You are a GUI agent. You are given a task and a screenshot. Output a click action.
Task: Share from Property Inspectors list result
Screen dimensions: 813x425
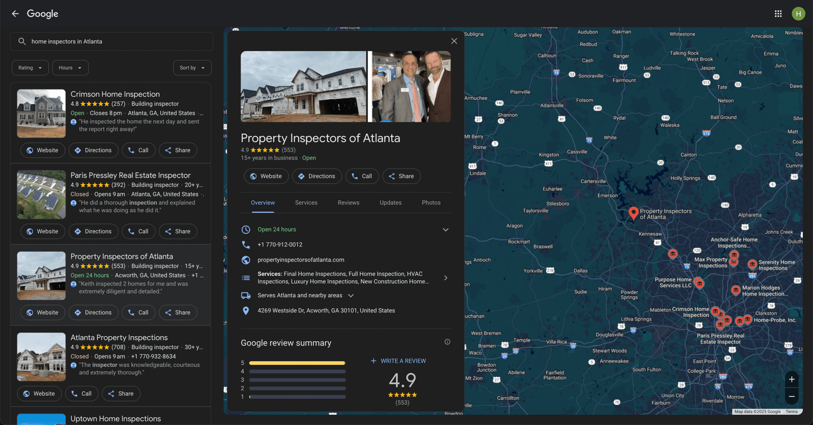(x=178, y=312)
